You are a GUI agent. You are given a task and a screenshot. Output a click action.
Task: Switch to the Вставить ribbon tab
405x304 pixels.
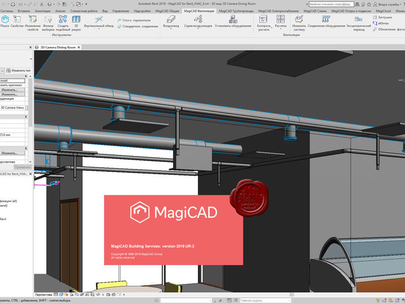[23, 11]
